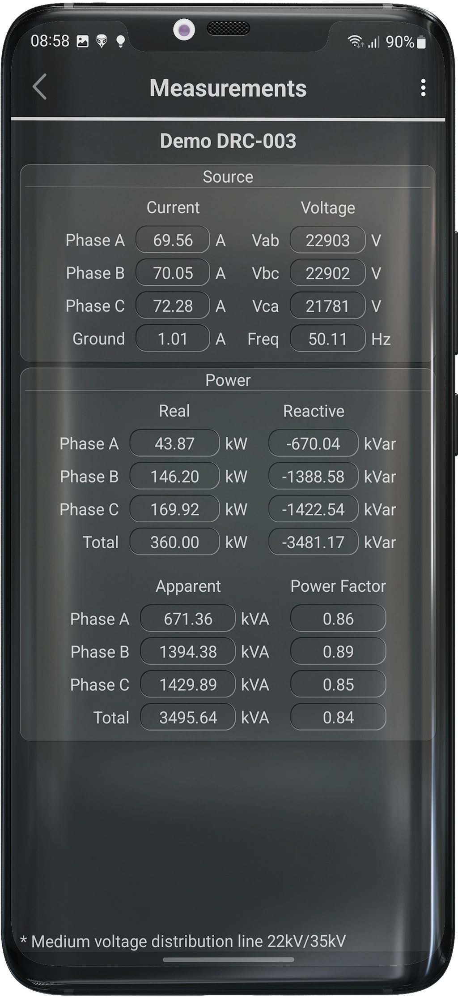
Task: Tap the Vca label
Action: coord(266,306)
